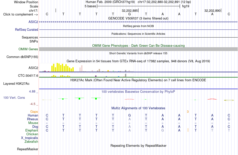
Task: Click the G base in Elephant row
Action: click(163, 130)
